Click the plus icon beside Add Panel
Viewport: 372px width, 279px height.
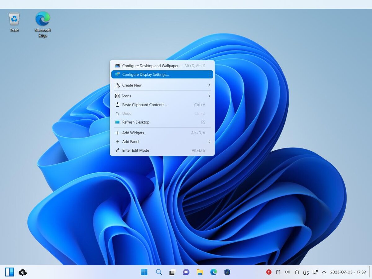click(x=117, y=142)
